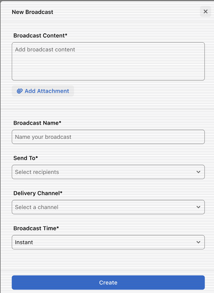Open the Broadcast Time dropdown
This screenshot has height=293, width=214.
pyautogui.click(x=108, y=242)
